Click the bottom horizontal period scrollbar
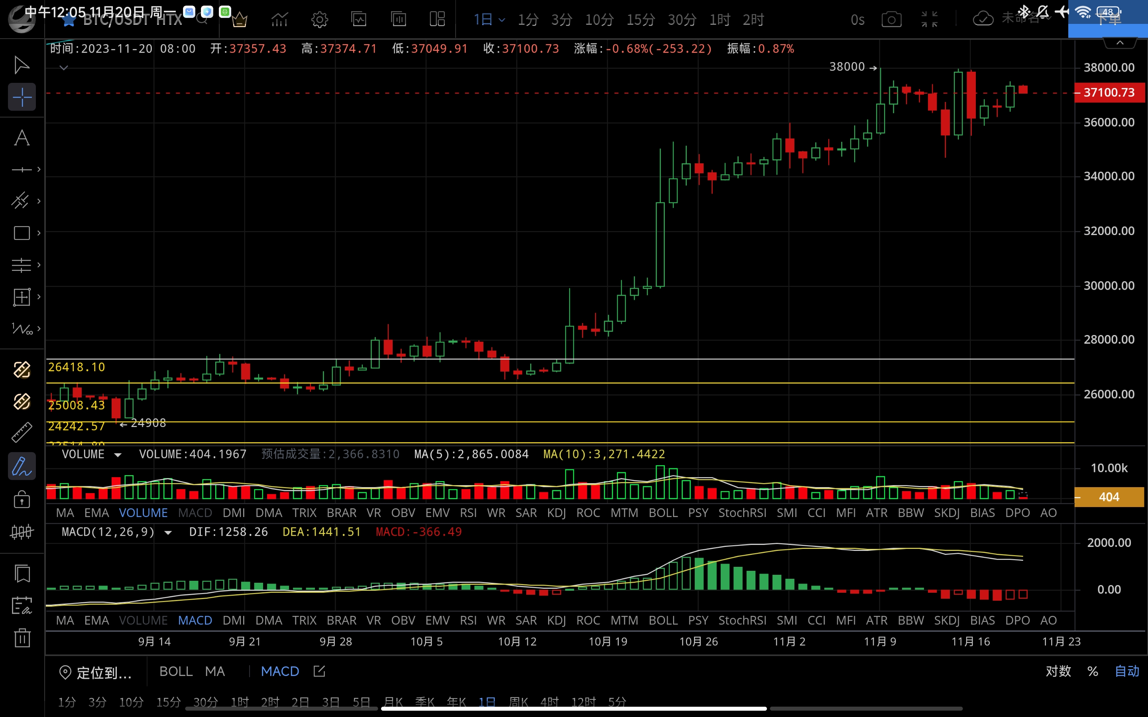The image size is (1148, 717). pyautogui.click(x=574, y=709)
